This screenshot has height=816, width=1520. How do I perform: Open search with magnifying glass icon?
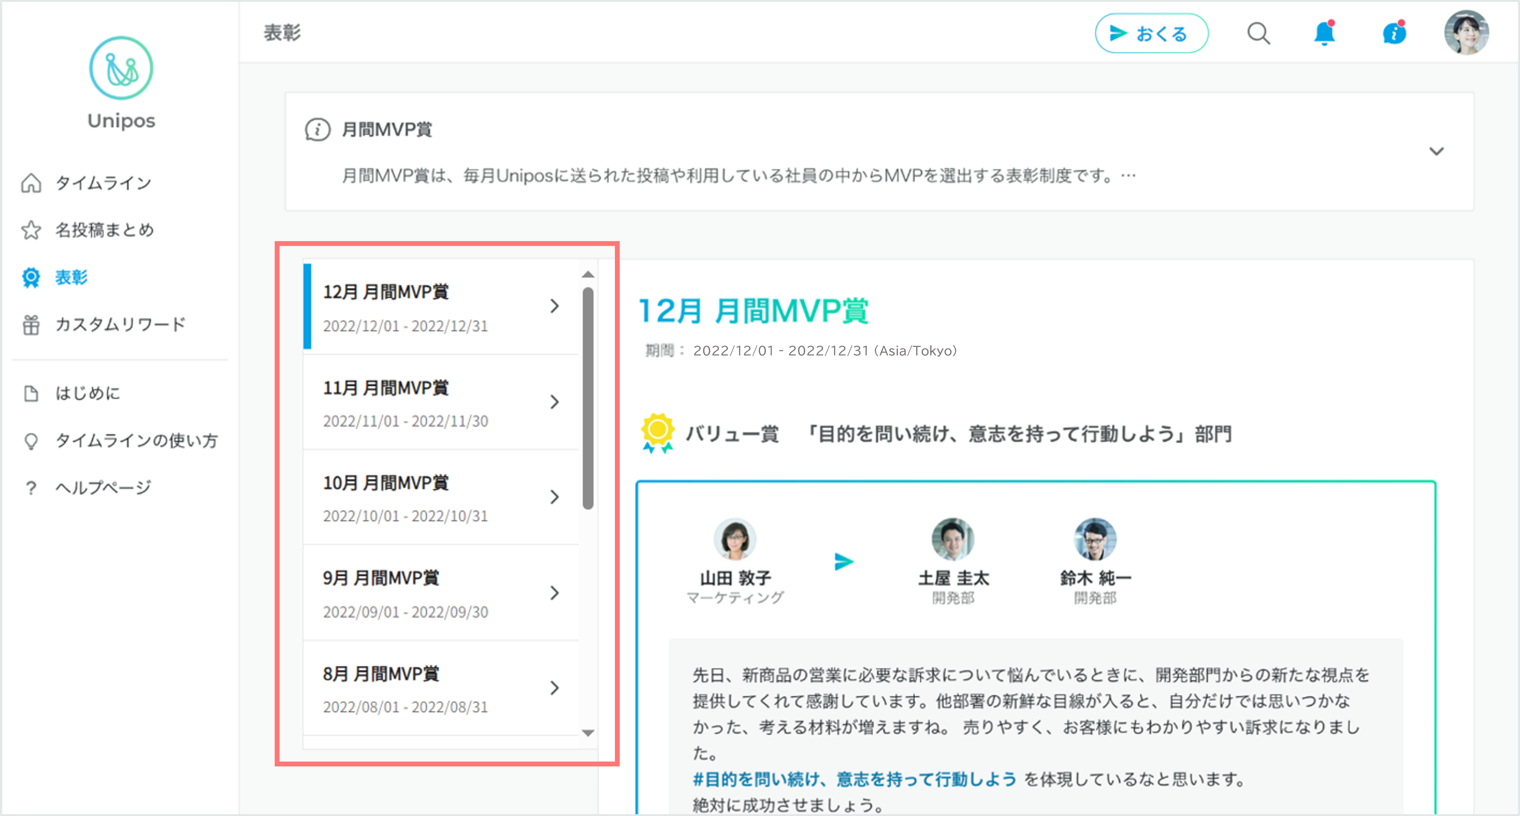click(x=1258, y=33)
